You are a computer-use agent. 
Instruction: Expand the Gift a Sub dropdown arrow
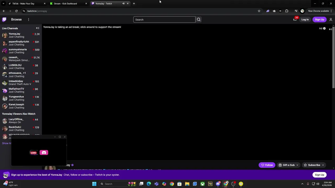(297, 165)
